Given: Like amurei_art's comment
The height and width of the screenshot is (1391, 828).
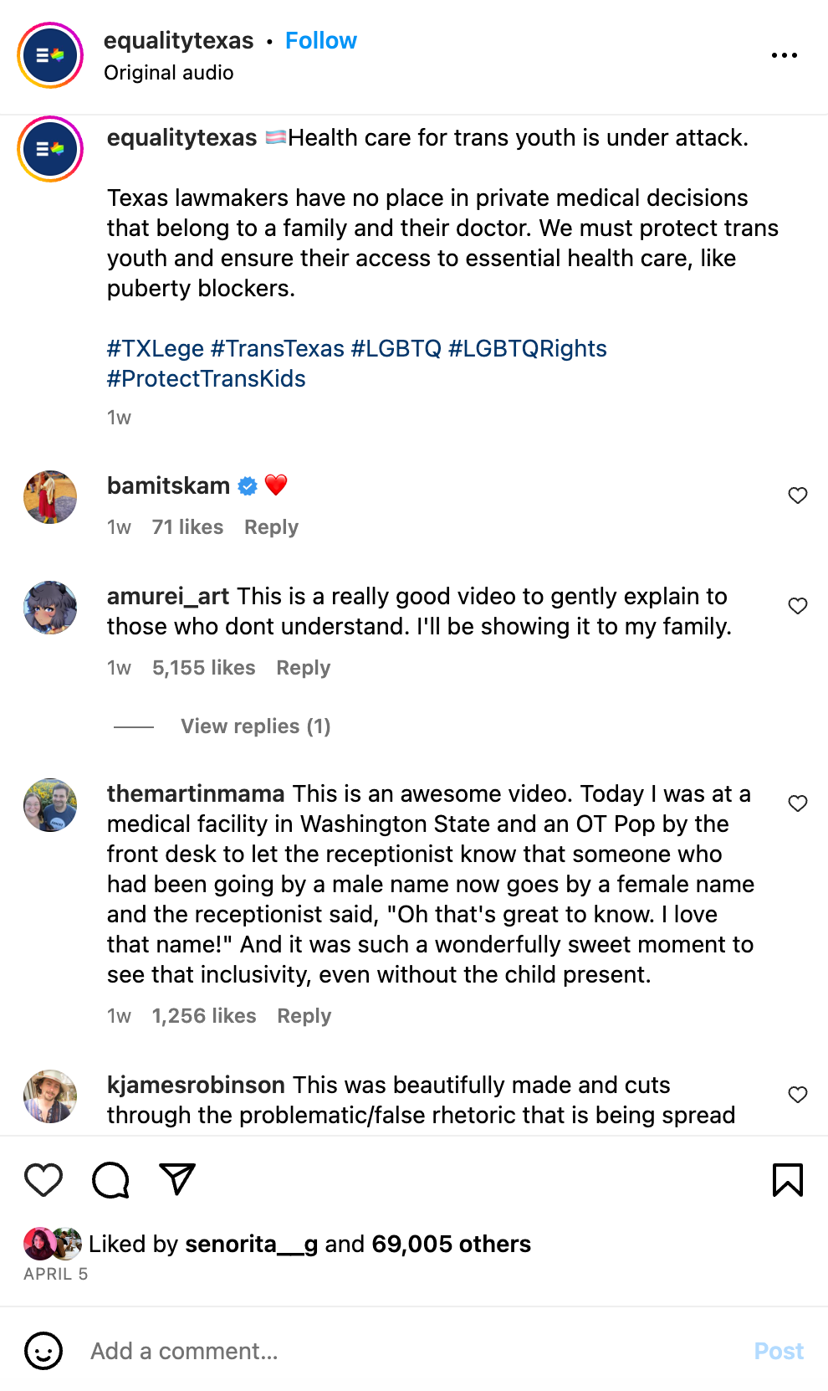Looking at the screenshot, I should click(x=798, y=606).
